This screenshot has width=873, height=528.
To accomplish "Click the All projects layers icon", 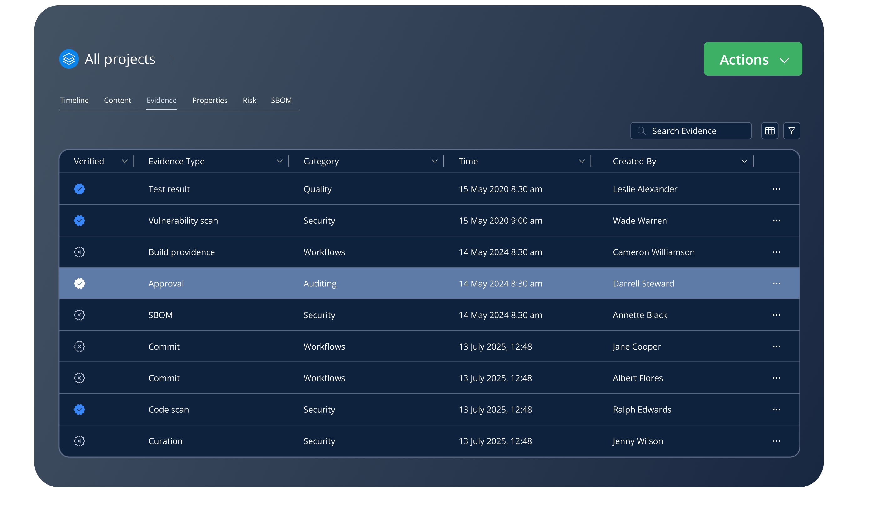I will (69, 59).
